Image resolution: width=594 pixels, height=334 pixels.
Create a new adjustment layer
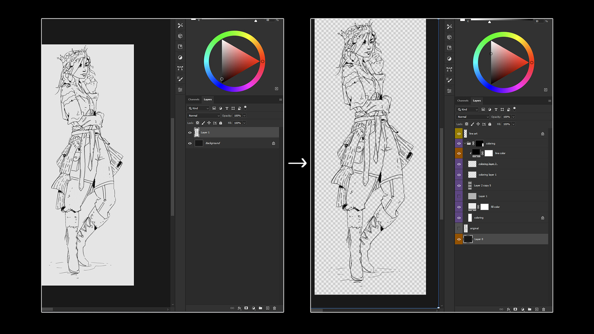pos(253,308)
